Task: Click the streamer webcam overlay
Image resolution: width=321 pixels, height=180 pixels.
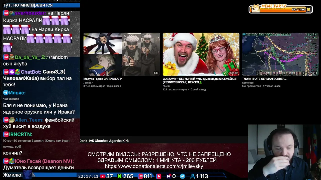Action: tap(284, 152)
